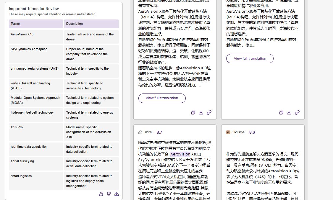Open View full translation above the Libre card
333x200 pixels.
[x=162, y=98]
